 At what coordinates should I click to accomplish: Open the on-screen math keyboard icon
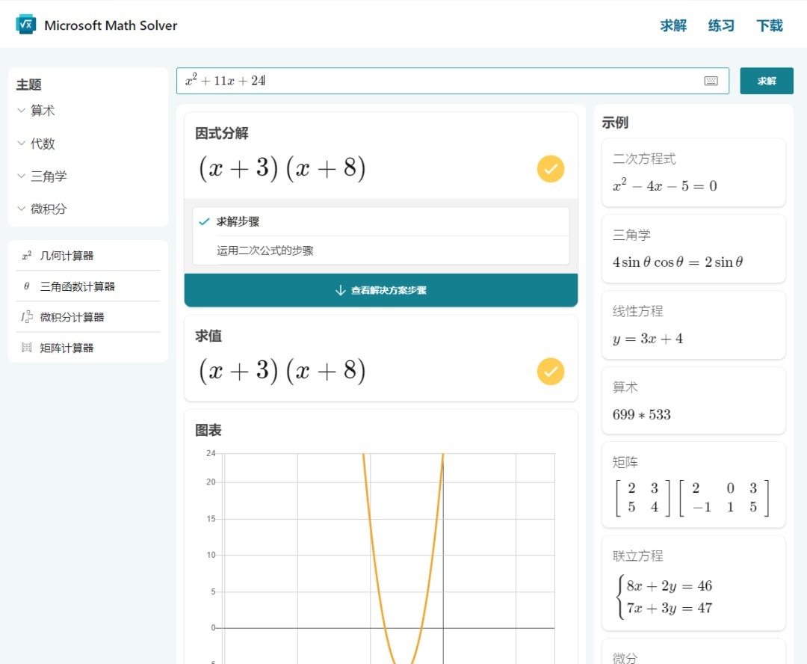tap(711, 81)
